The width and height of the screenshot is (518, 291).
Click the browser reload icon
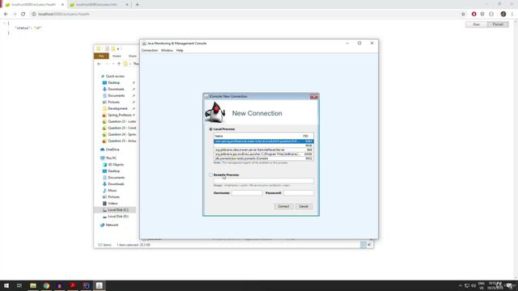click(x=23, y=15)
